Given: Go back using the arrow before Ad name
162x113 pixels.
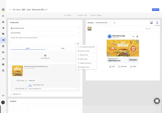Looking at the screenshot, I should [10, 10].
